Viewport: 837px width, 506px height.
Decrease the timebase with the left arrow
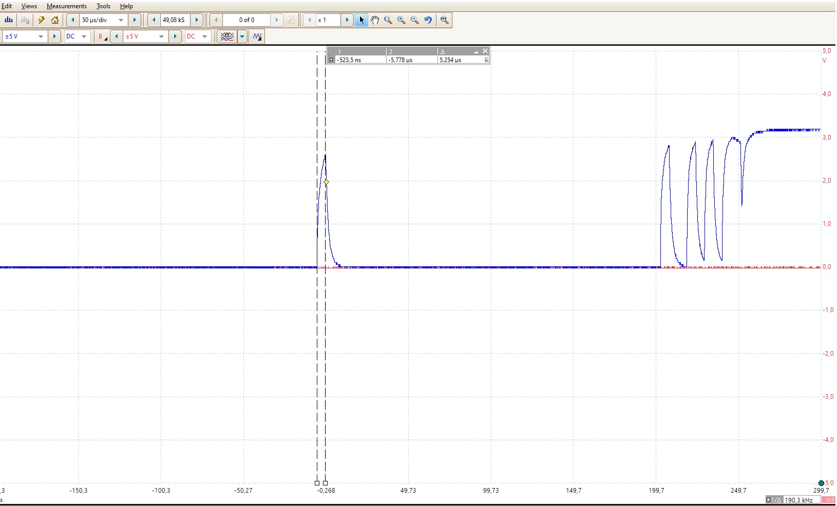pyautogui.click(x=73, y=20)
